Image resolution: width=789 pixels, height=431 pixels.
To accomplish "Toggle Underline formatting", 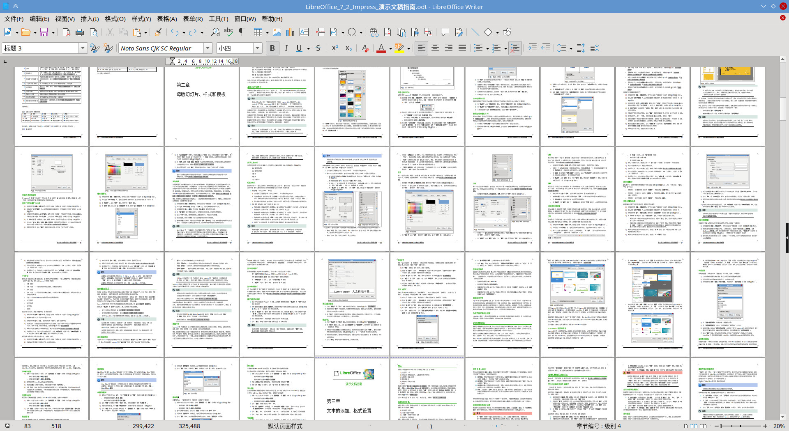I will [299, 48].
